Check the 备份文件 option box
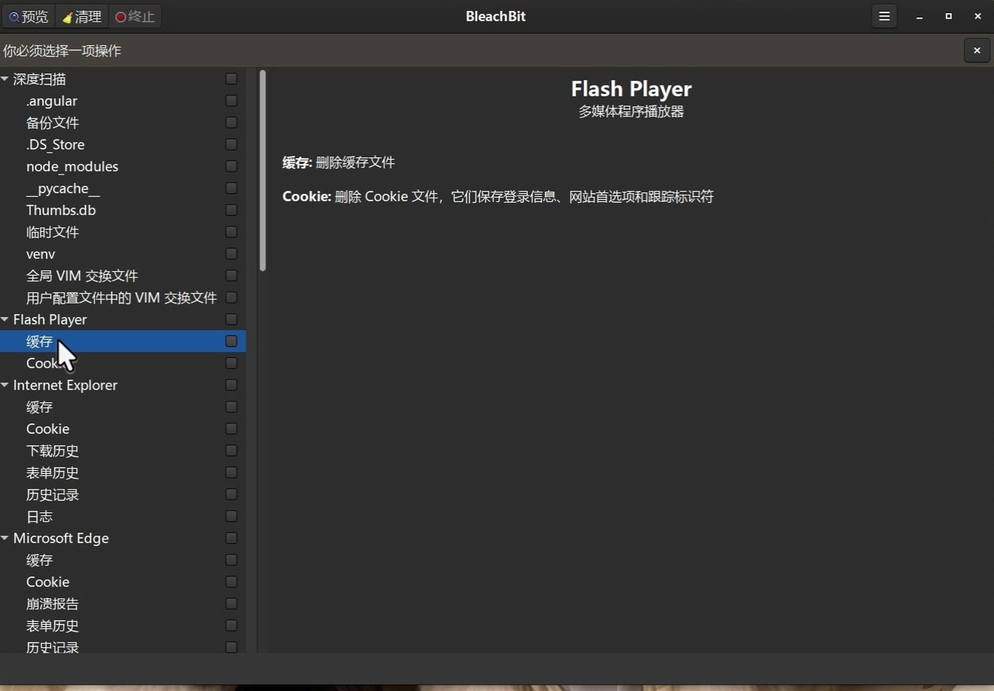Screen dimensions: 994x691 coord(231,122)
